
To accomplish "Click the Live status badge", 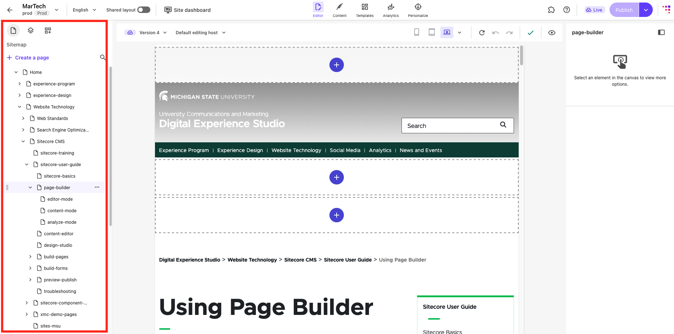I will (x=594, y=10).
